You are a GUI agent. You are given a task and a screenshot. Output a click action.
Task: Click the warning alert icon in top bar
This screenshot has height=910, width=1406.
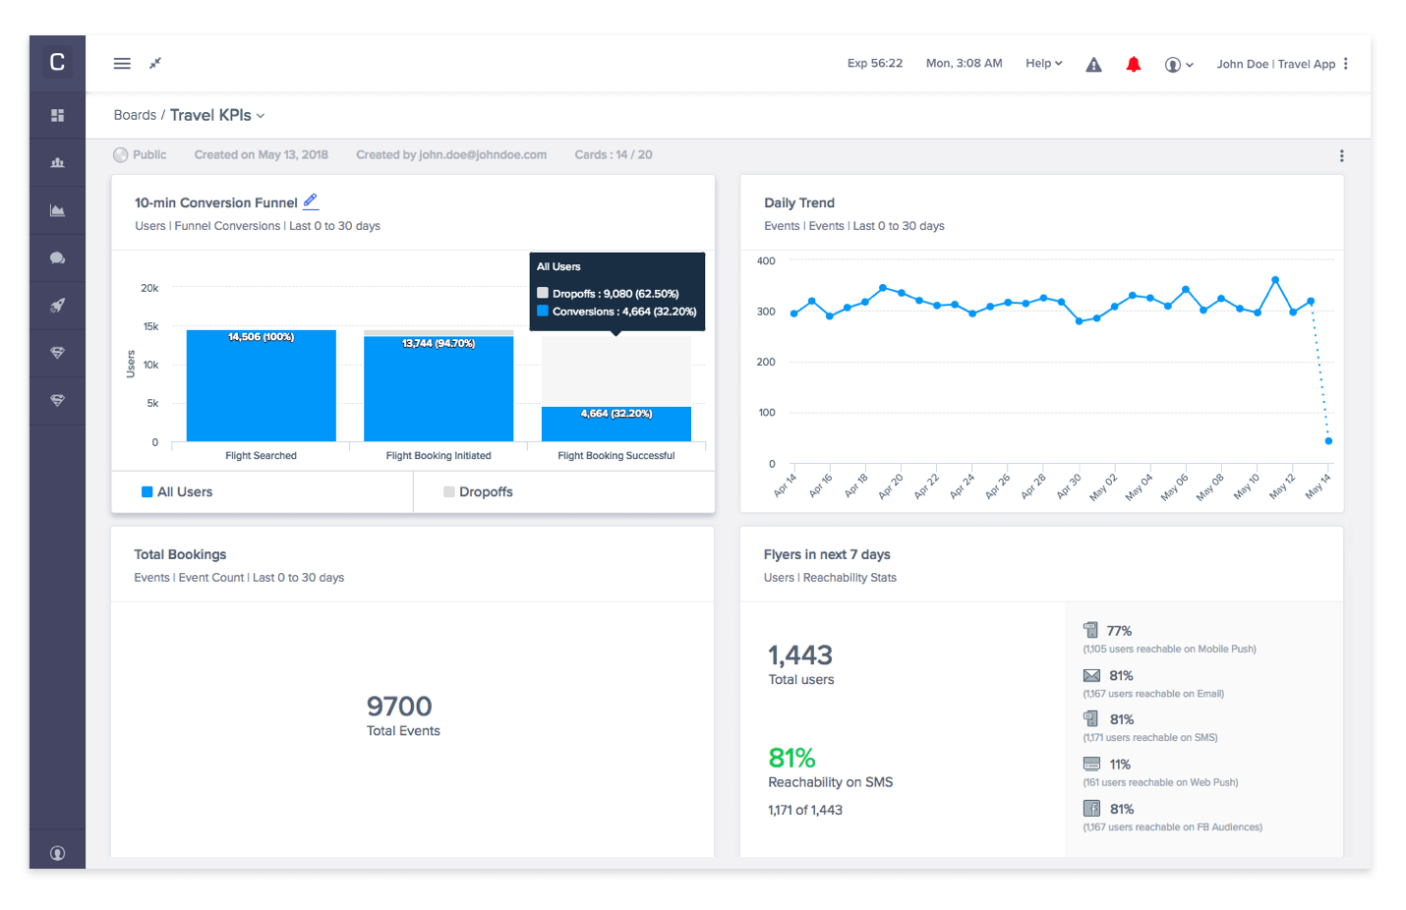tap(1093, 63)
